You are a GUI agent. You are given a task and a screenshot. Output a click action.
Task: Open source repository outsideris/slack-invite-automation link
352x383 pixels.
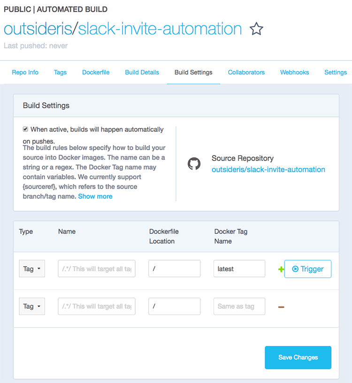(x=268, y=169)
